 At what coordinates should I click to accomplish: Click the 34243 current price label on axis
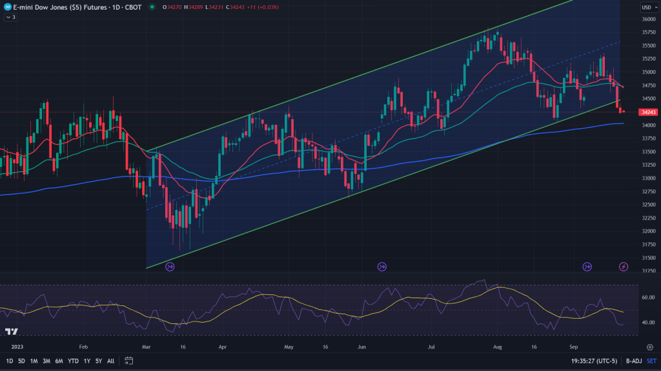647,112
